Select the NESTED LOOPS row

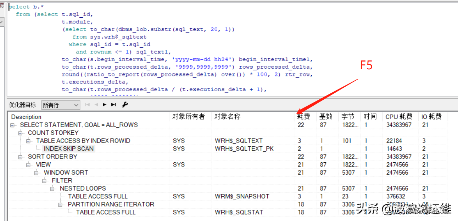coord(83,188)
